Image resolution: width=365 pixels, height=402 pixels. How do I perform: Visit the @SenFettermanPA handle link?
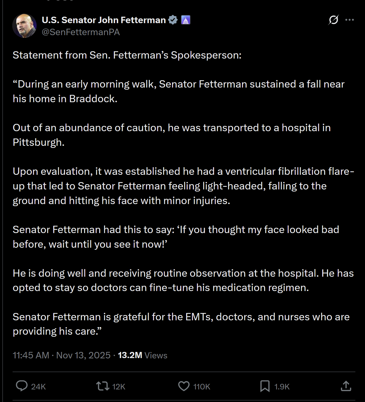point(81,32)
